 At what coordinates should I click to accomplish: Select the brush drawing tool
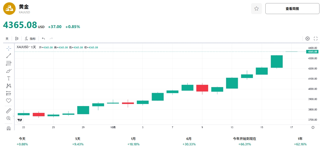coord(9,71)
